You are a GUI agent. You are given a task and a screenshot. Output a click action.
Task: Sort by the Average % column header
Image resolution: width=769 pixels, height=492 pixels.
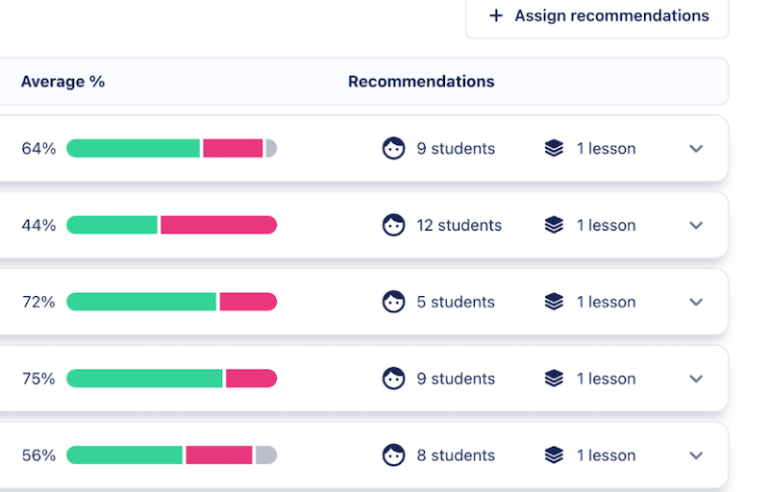[62, 82]
